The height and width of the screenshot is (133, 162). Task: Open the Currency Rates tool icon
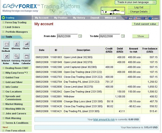17,56
